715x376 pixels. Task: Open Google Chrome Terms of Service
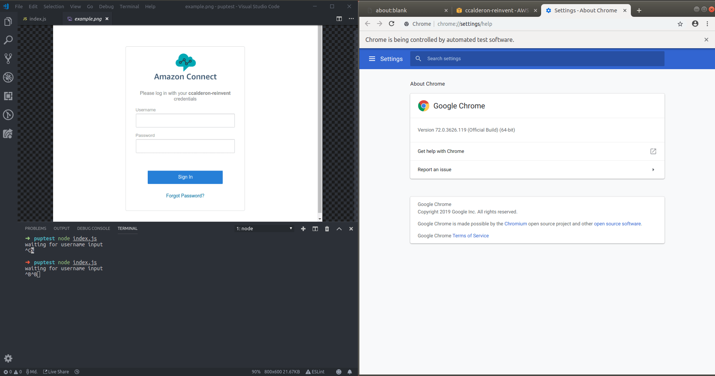click(x=470, y=235)
